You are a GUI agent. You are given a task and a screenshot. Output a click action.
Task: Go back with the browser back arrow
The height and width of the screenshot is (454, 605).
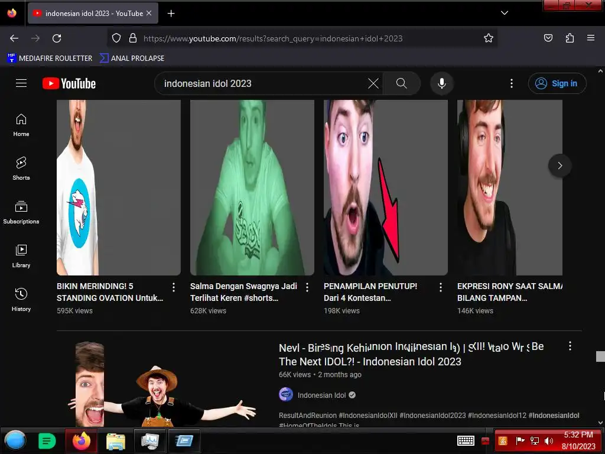click(x=14, y=38)
